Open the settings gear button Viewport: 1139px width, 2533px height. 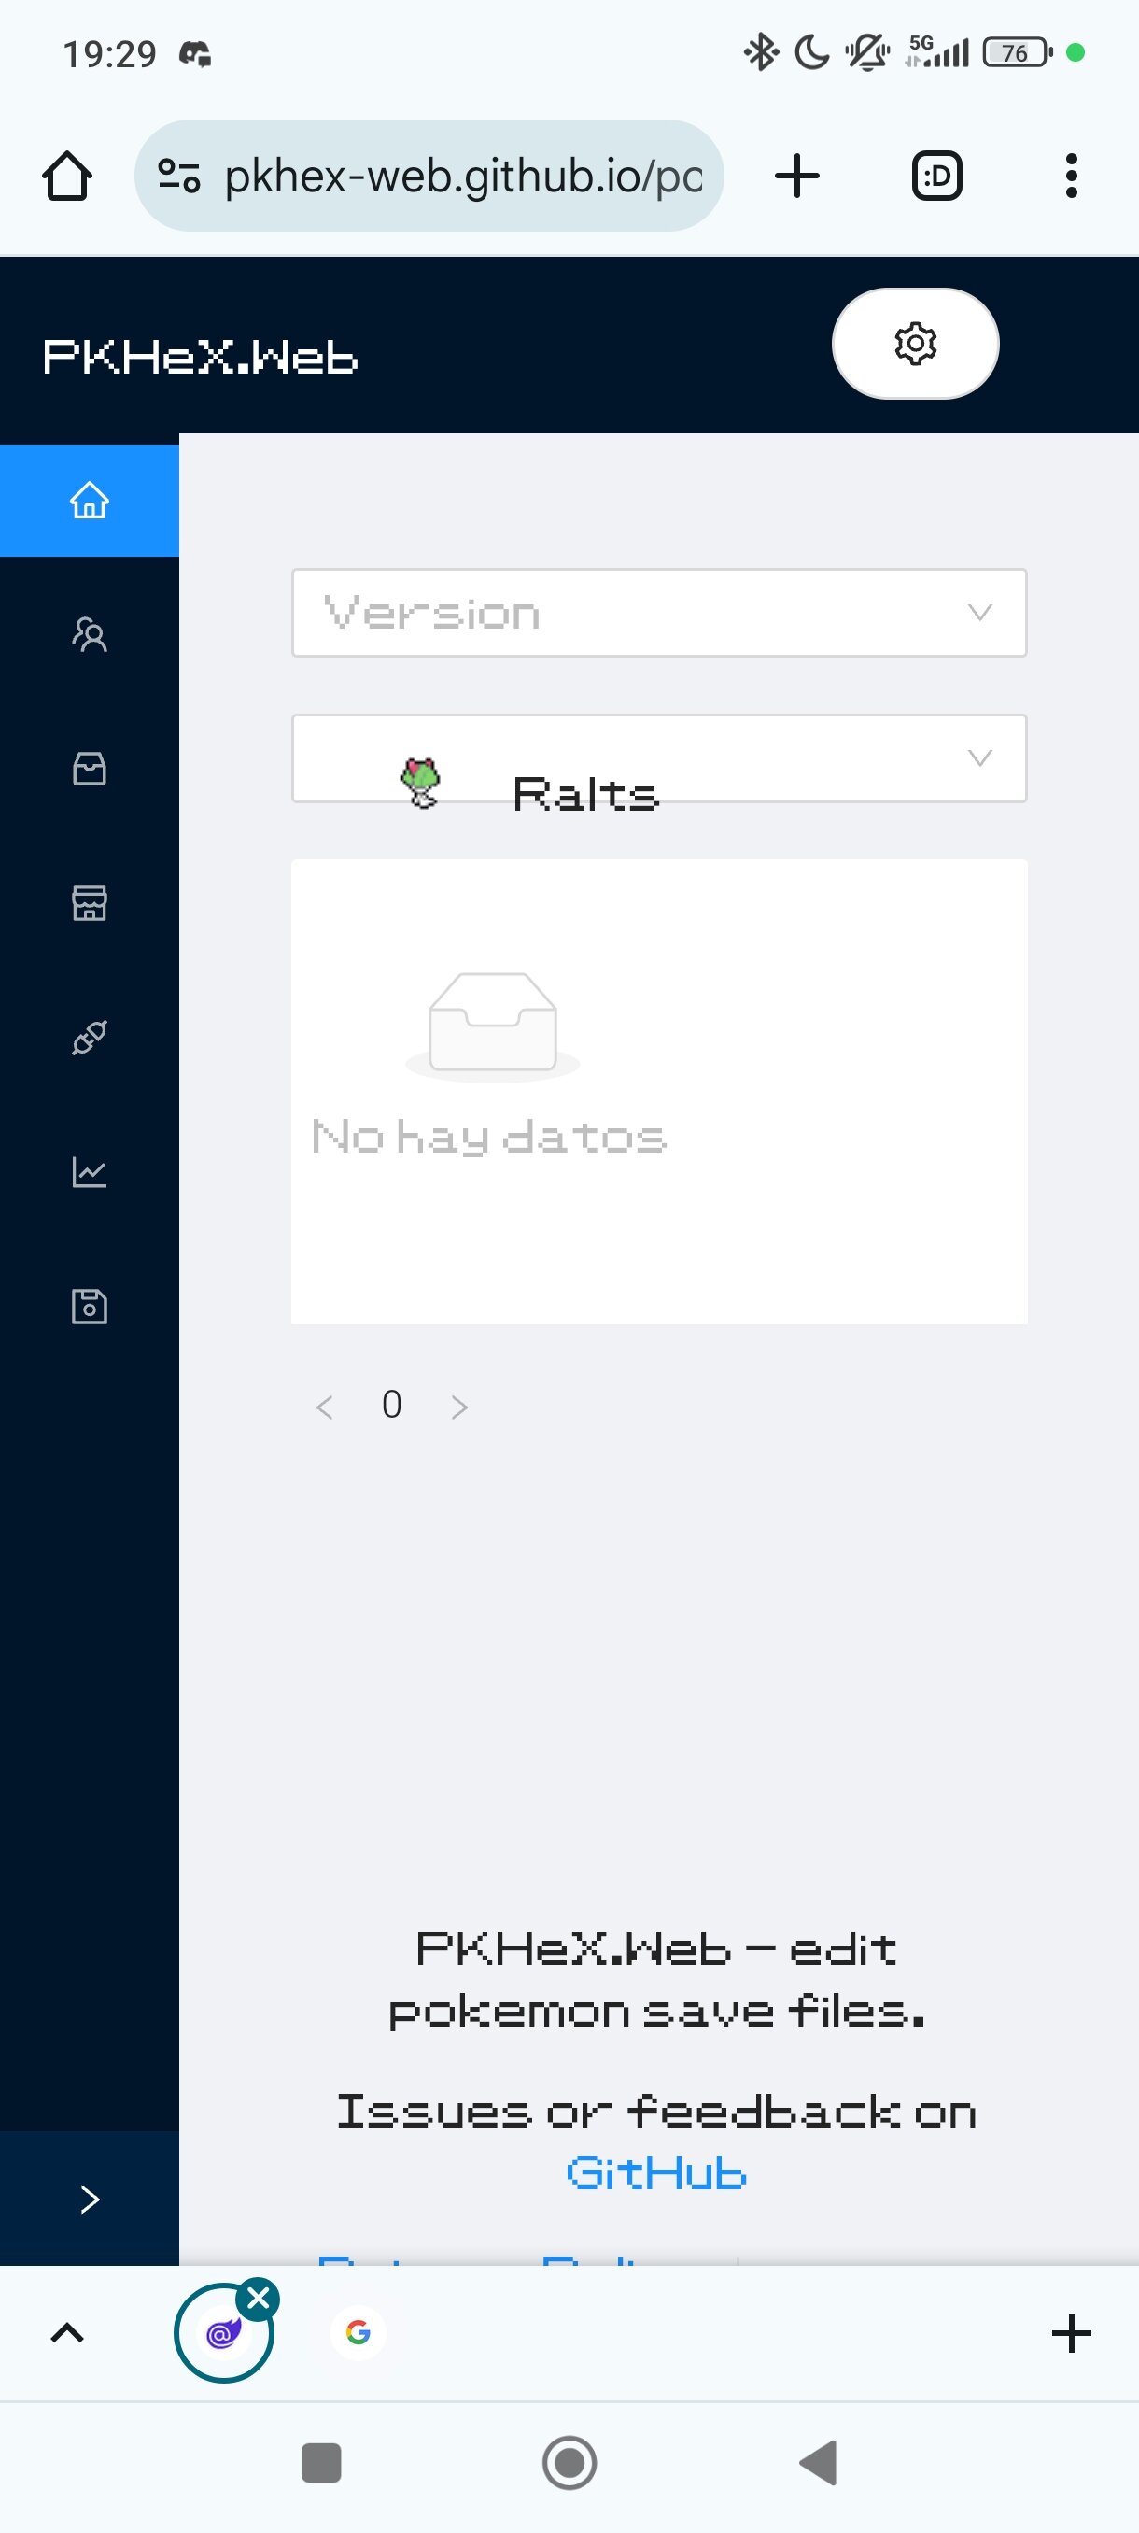tap(914, 343)
